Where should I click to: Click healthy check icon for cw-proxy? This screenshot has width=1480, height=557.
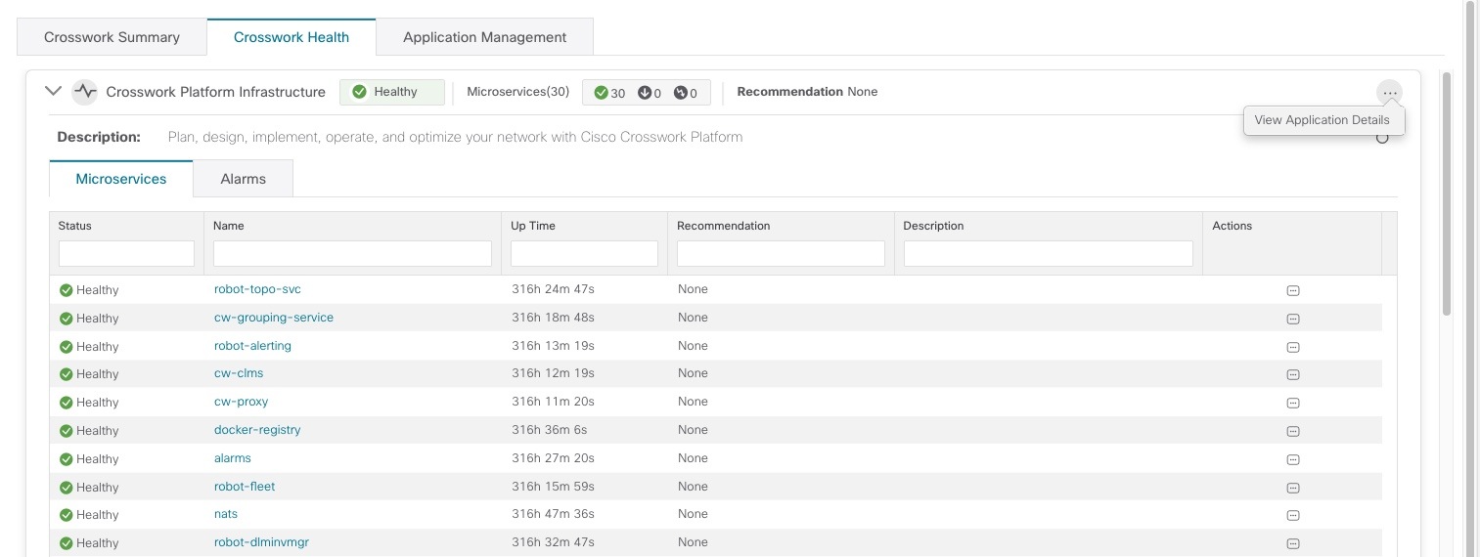point(66,403)
